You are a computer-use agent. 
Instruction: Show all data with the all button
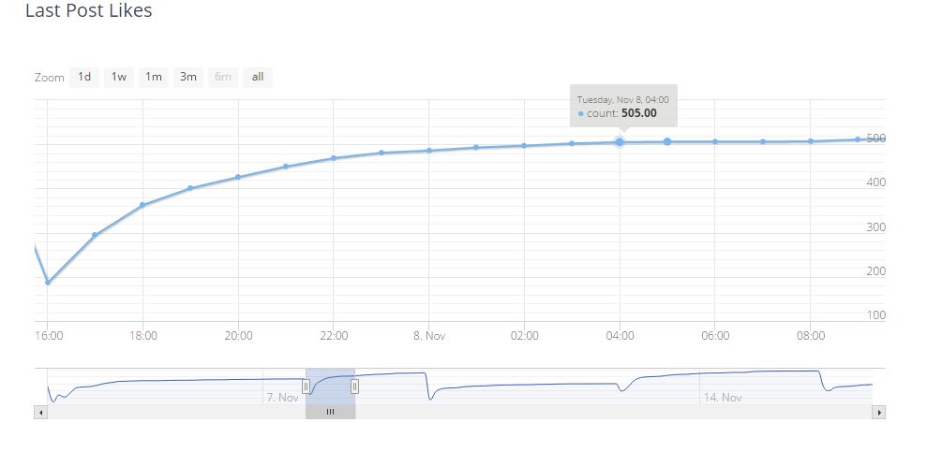(258, 77)
